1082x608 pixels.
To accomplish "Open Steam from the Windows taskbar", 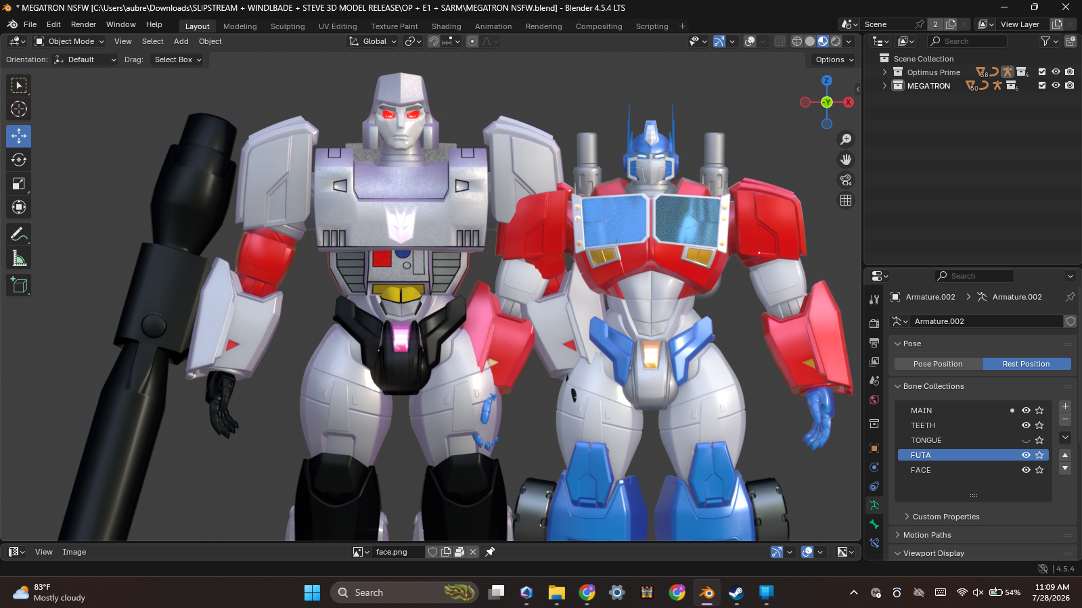I will [736, 592].
